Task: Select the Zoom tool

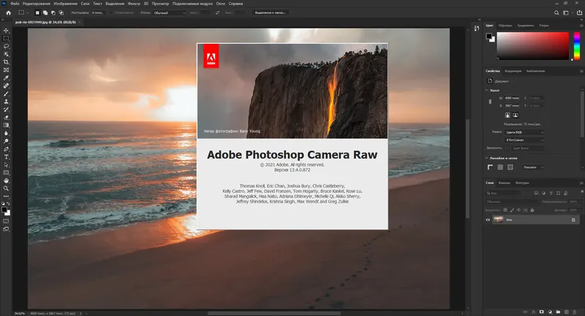Action: pyautogui.click(x=7, y=188)
